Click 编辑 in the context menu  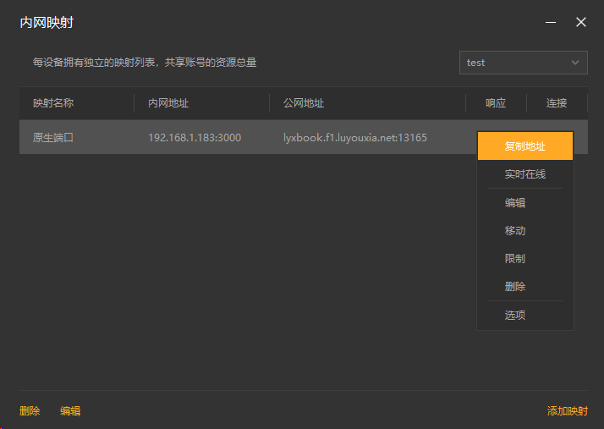(x=515, y=203)
